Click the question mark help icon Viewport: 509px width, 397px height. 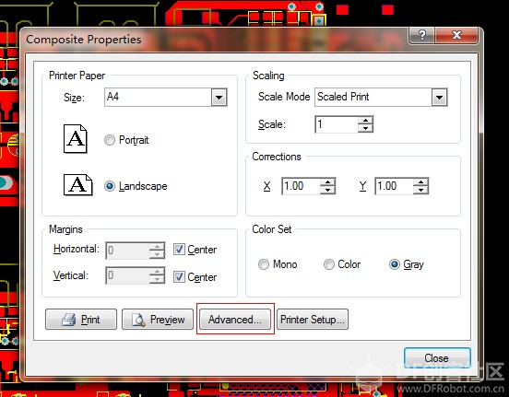pos(421,35)
